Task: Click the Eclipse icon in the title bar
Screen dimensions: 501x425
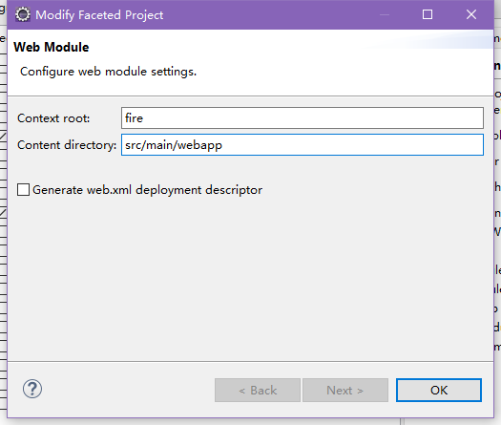Action: [x=23, y=14]
